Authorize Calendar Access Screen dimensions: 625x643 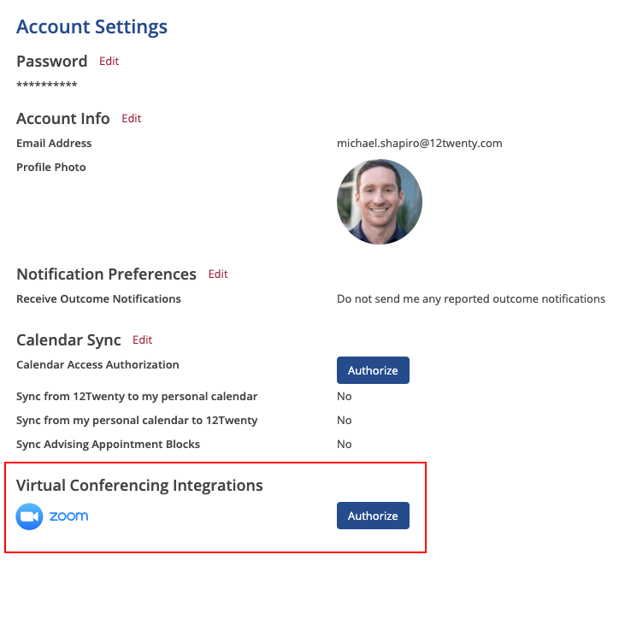point(373,370)
